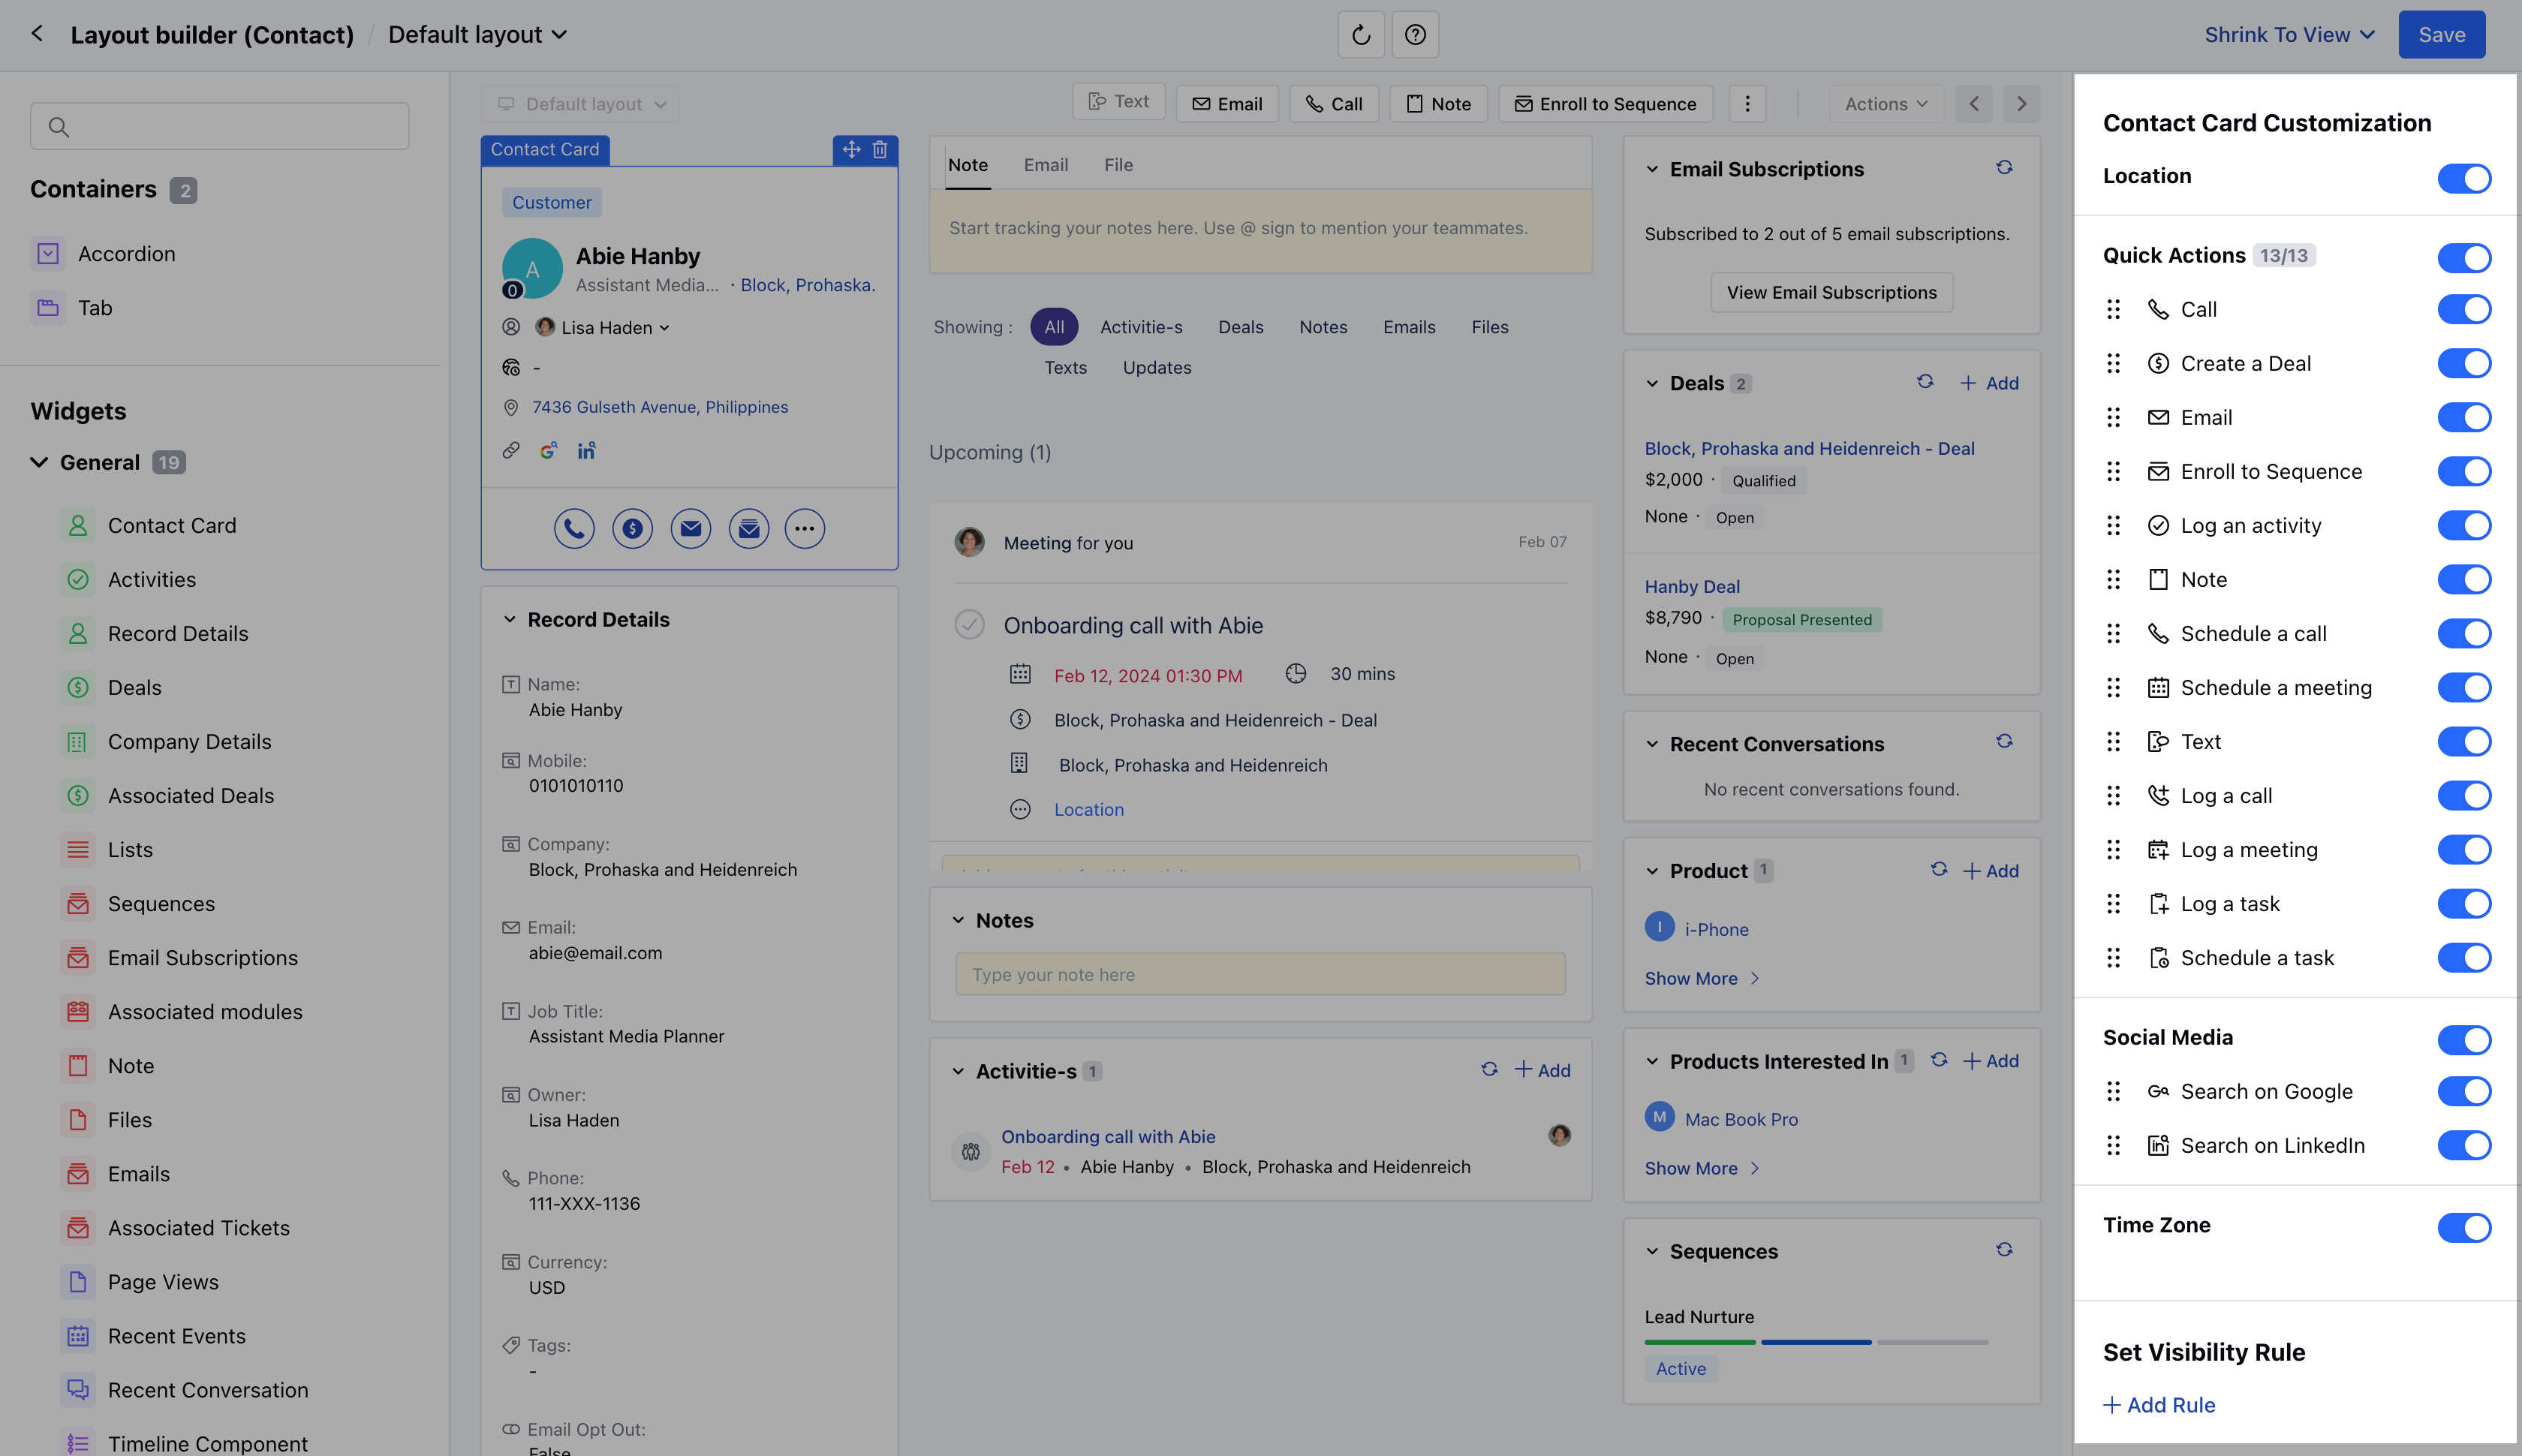Click the LinkedIn icon on contact card

click(x=587, y=451)
